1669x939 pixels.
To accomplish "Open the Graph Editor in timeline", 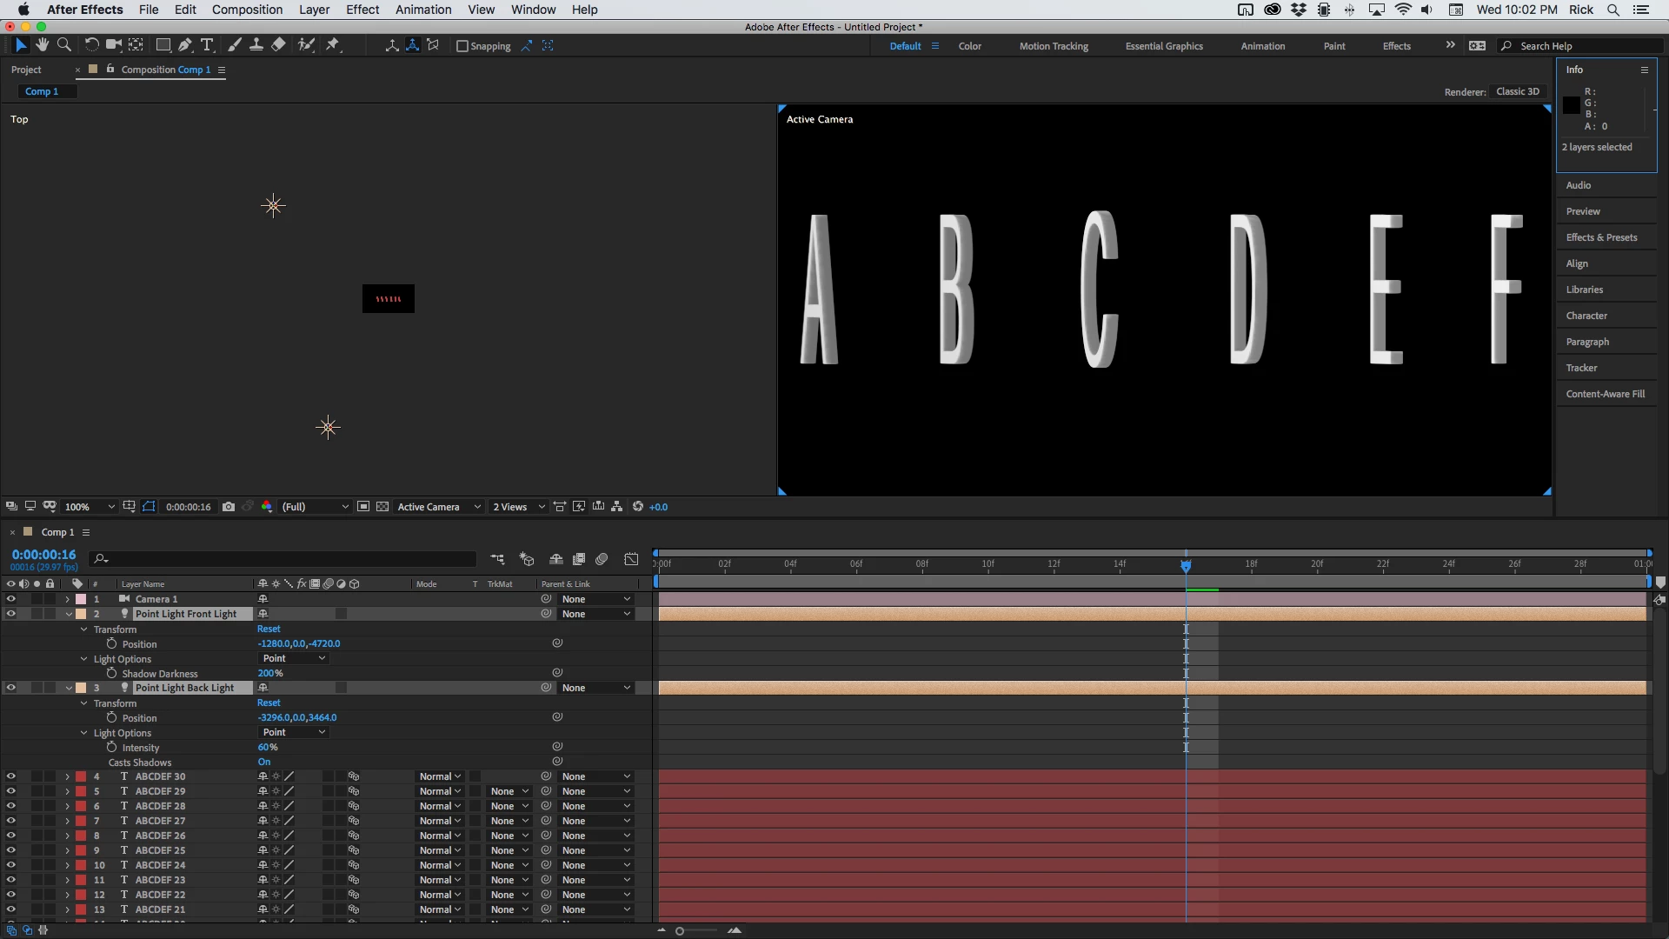I will (631, 559).
